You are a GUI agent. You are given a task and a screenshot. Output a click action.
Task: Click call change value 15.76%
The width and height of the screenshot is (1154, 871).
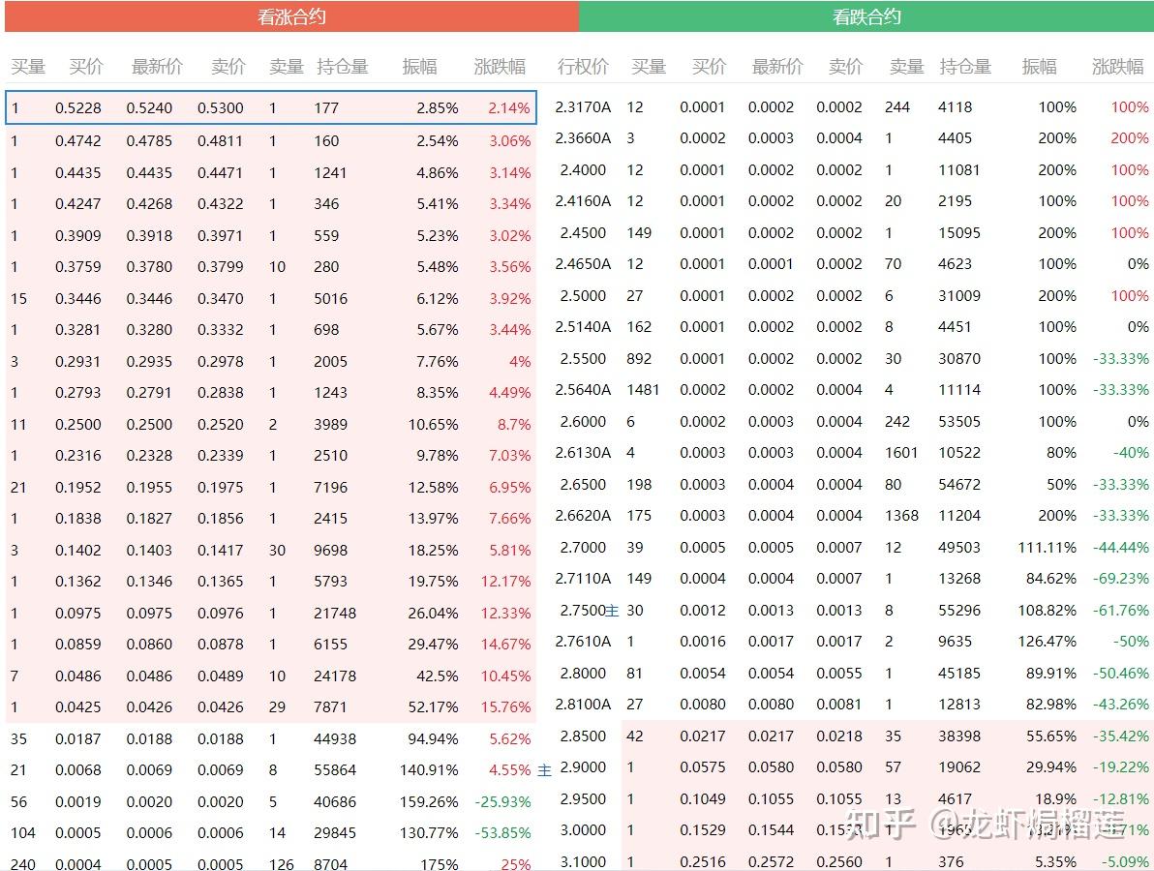pyautogui.click(x=505, y=706)
